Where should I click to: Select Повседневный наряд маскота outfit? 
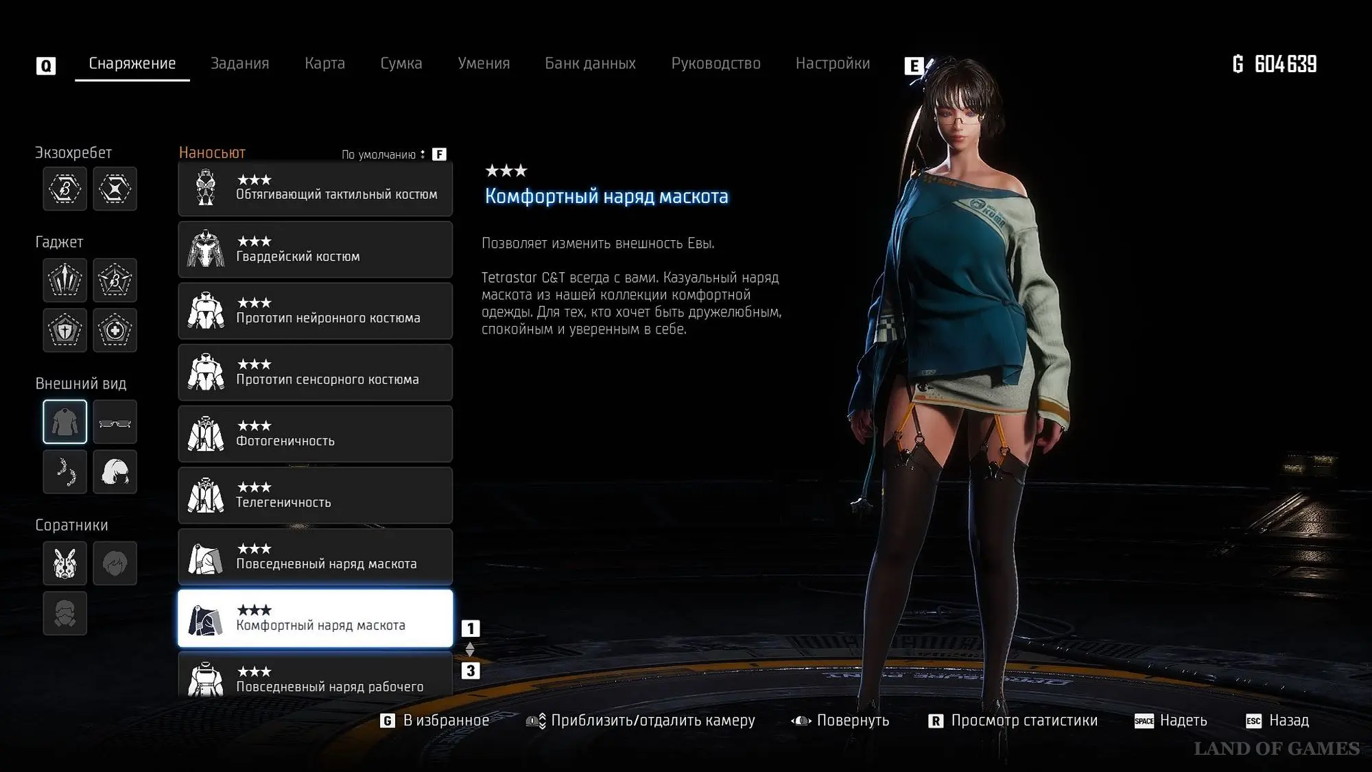tap(316, 557)
